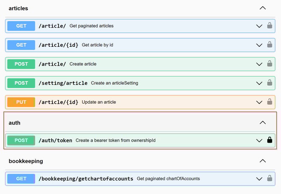This screenshot has height=194, width=281.
Task: Collapse the bookkeeping section using the chevron
Action: pos(263,161)
